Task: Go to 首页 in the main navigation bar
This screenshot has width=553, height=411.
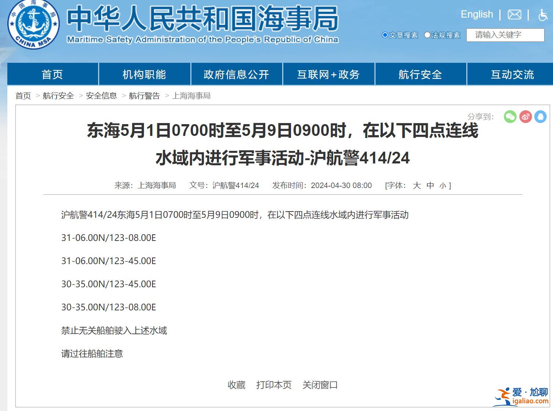Action: pyautogui.click(x=53, y=75)
